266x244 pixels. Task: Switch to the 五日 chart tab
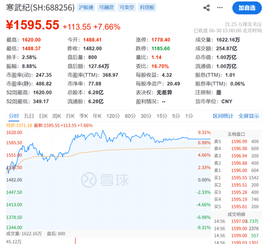29,116
